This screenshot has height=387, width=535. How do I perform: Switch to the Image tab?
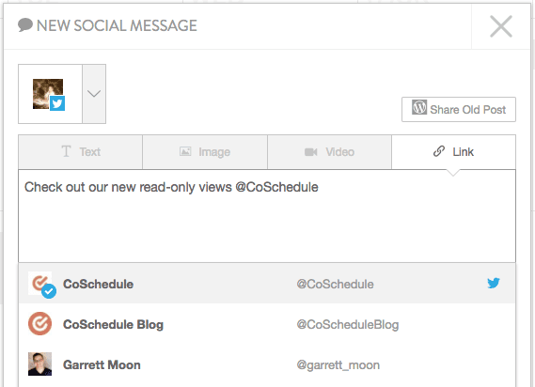[205, 152]
